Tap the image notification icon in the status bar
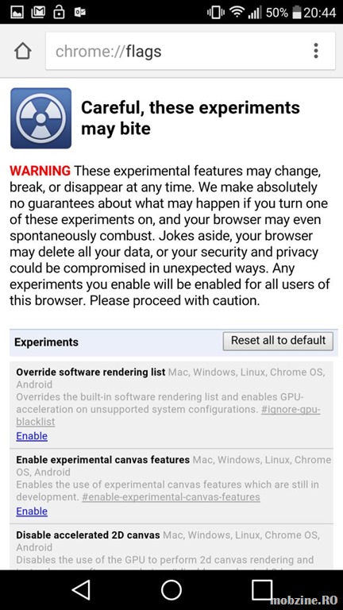This screenshot has width=343, height=610. pos(17,13)
